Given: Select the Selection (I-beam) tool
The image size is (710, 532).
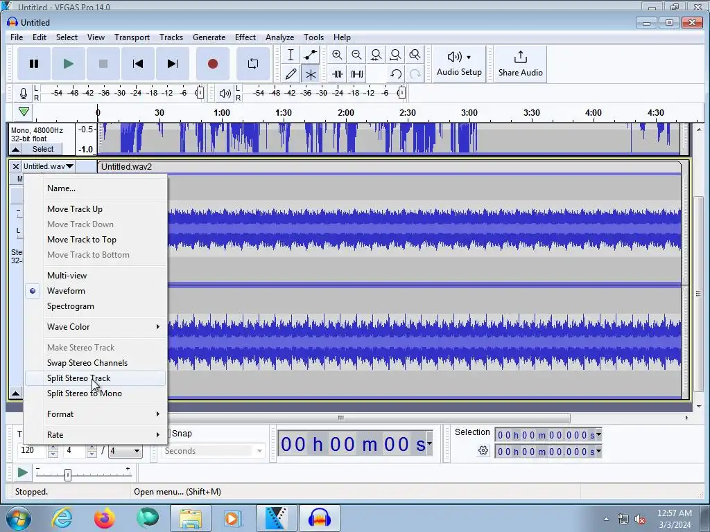Looking at the screenshot, I should (291, 55).
